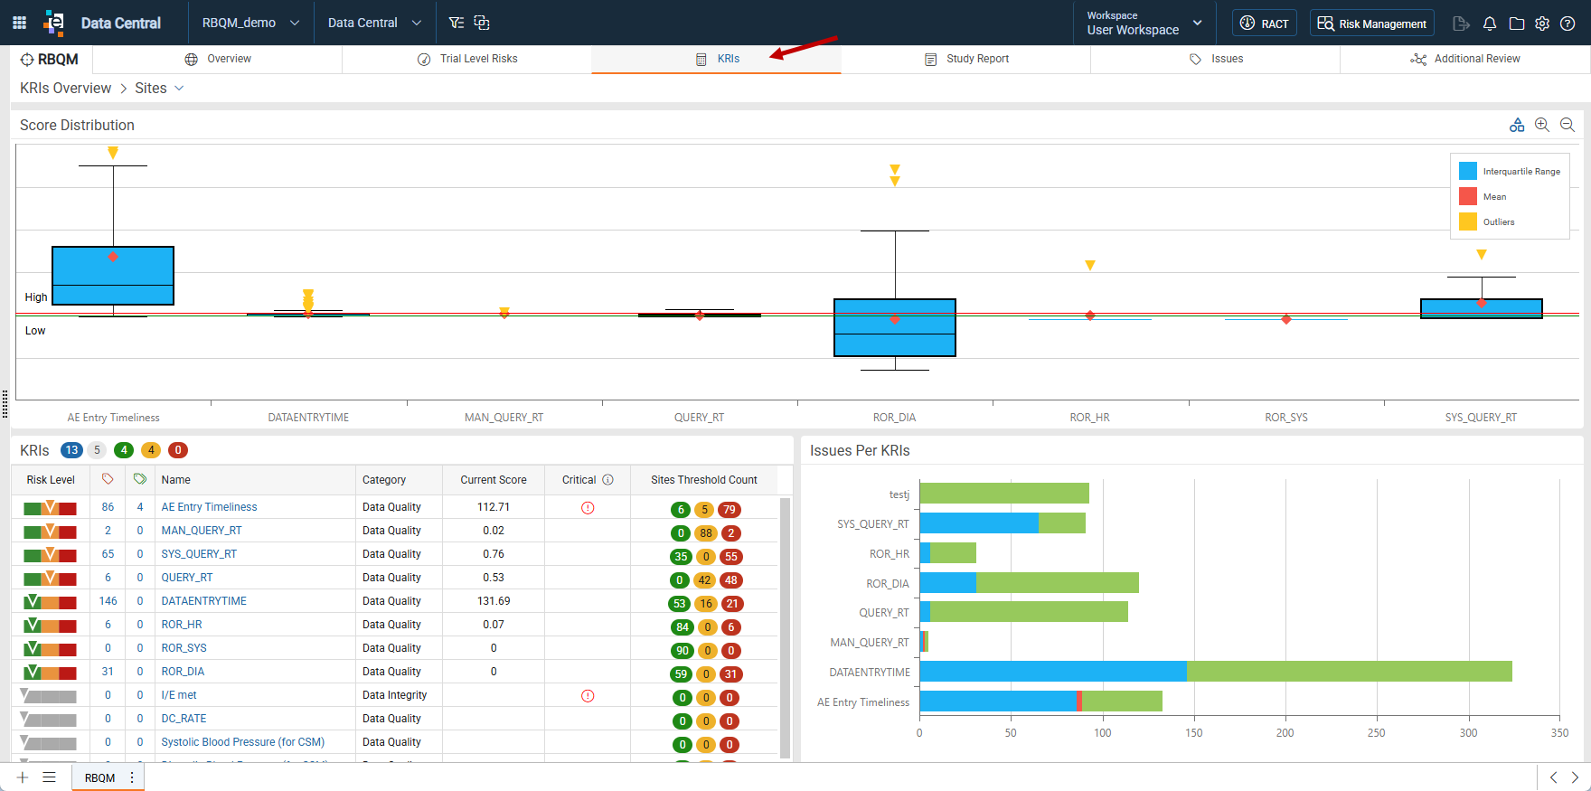Open the MAN_QUERY_RT KRI link

tap(202, 531)
